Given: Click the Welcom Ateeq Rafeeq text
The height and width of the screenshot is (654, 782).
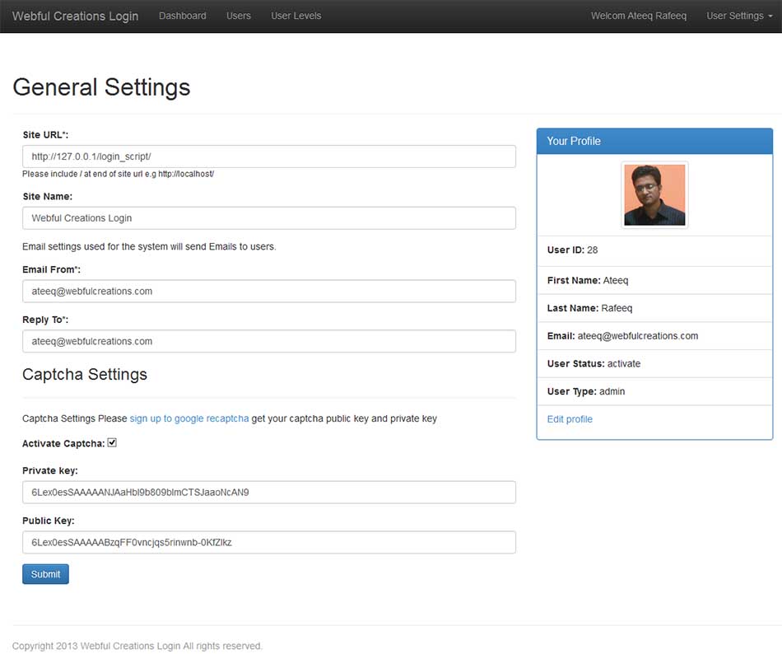Looking at the screenshot, I should [638, 16].
